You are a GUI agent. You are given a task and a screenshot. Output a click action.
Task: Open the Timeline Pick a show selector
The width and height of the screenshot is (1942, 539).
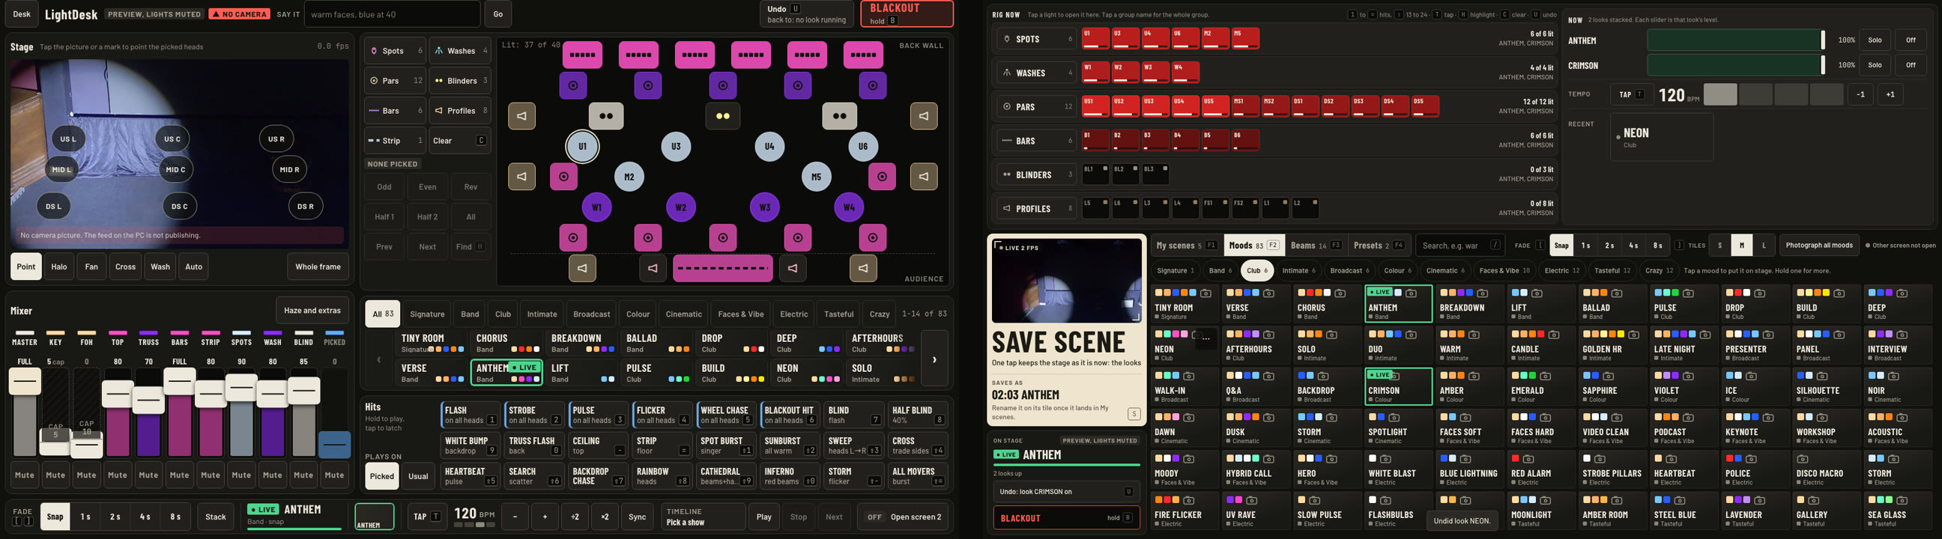(x=703, y=517)
